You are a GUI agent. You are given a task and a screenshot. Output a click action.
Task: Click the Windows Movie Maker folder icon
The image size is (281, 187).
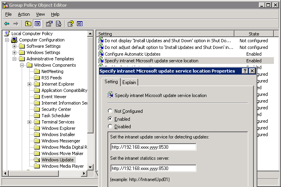(37, 153)
